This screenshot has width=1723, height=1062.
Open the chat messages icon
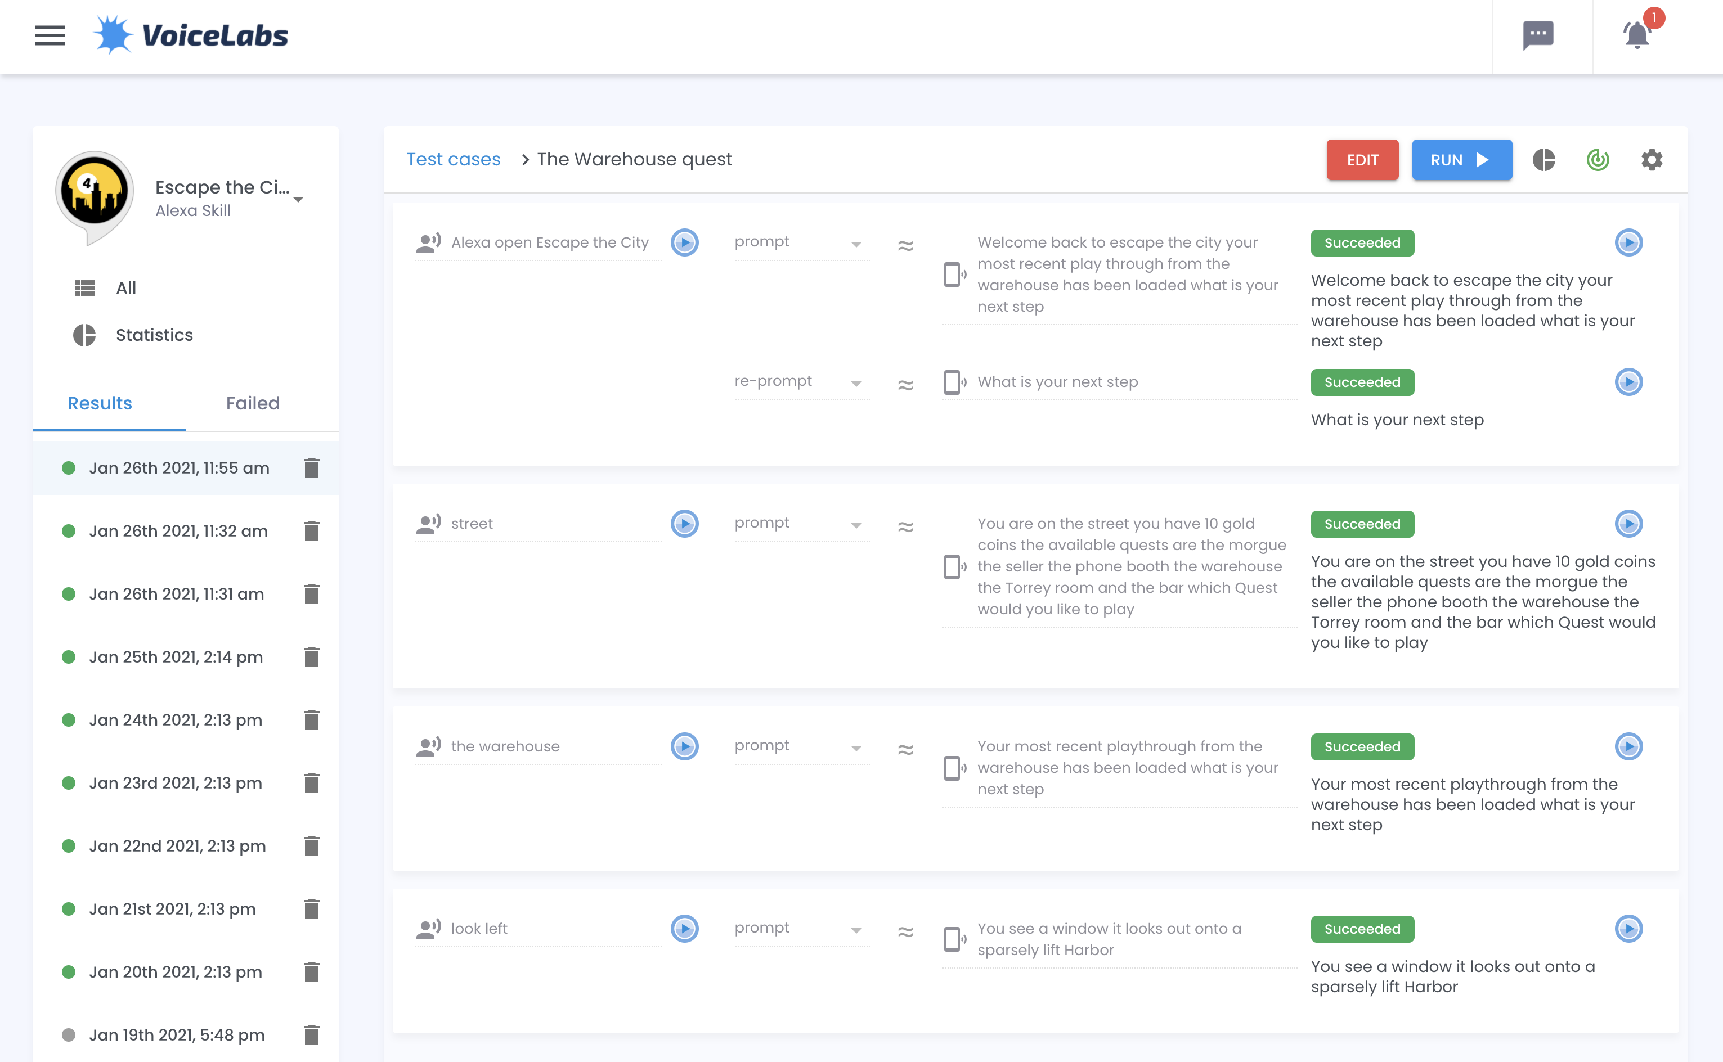click(x=1537, y=34)
